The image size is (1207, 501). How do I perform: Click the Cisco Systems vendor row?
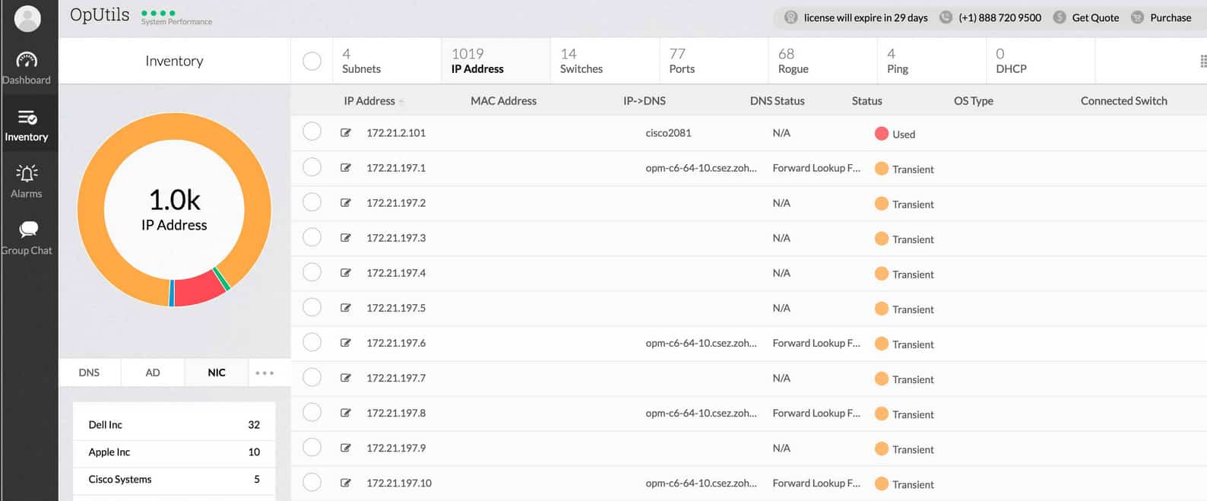pyautogui.click(x=174, y=480)
